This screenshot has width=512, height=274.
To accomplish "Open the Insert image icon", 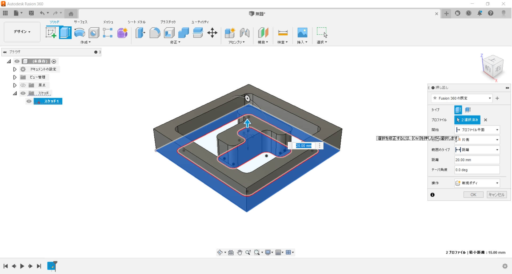I will tap(302, 33).
